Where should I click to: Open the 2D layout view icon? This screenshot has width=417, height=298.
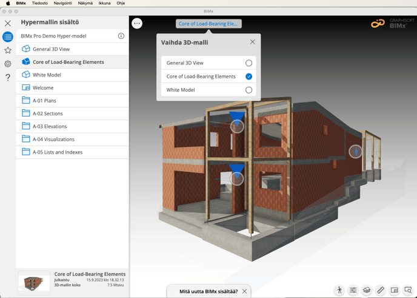pyautogui.click(x=395, y=290)
